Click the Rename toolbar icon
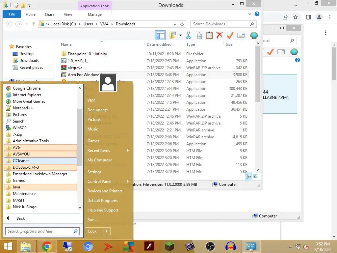The width and height of the screenshot is (337, 253). click(x=241, y=35)
